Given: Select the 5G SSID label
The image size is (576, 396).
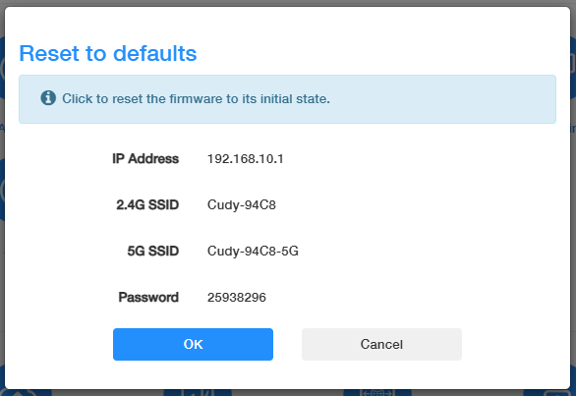Looking at the screenshot, I should [x=153, y=251].
